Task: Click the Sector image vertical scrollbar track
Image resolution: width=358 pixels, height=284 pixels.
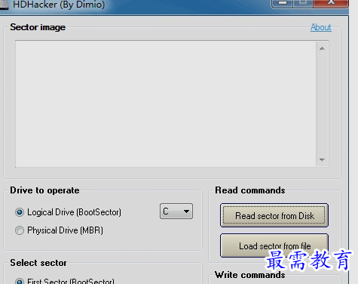Action: (x=322, y=103)
